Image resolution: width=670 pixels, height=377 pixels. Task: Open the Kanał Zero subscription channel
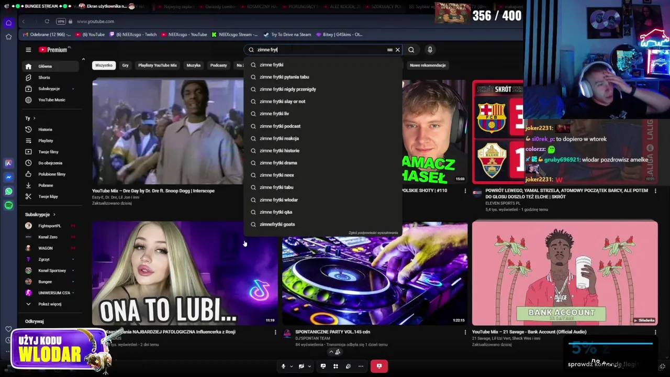click(x=50, y=237)
